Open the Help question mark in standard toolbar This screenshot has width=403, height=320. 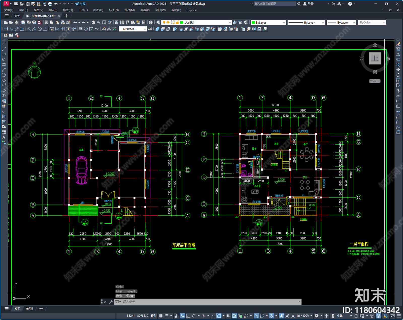151,22
